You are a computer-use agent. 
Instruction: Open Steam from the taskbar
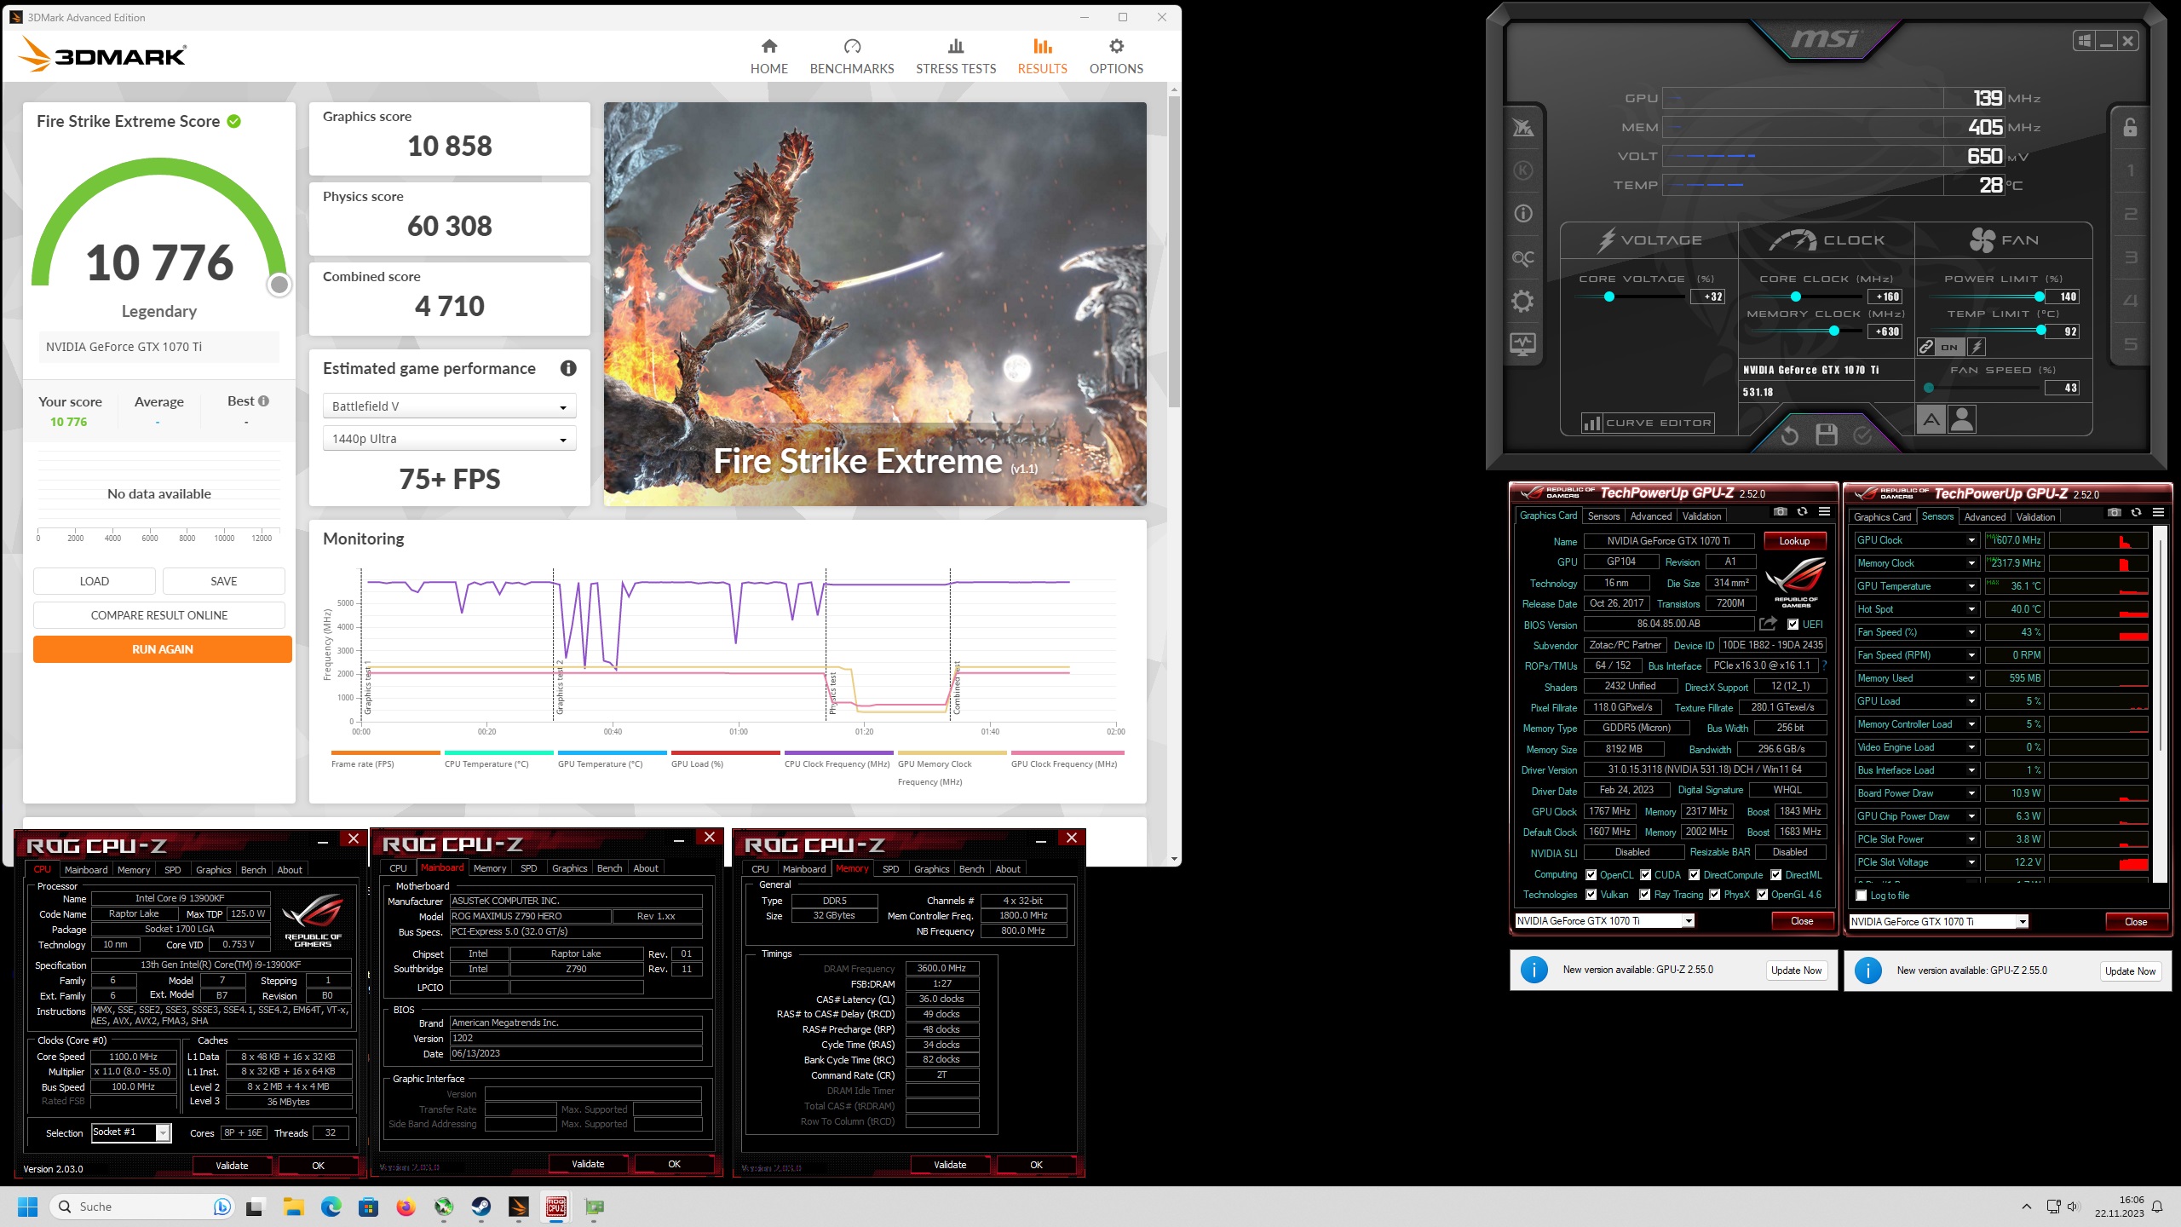(x=481, y=1207)
